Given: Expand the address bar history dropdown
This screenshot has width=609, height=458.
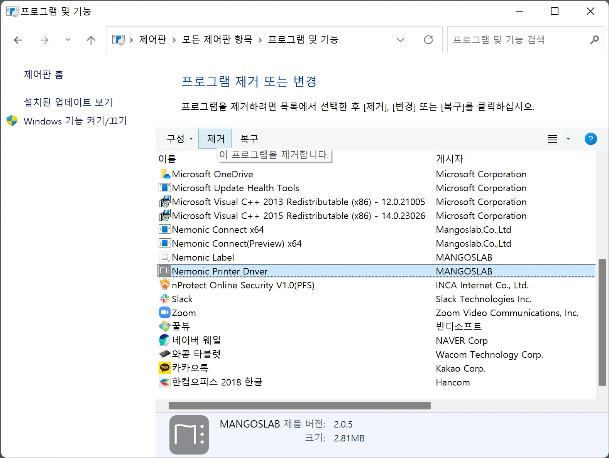Looking at the screenshot, I should [x=401, y=40].
